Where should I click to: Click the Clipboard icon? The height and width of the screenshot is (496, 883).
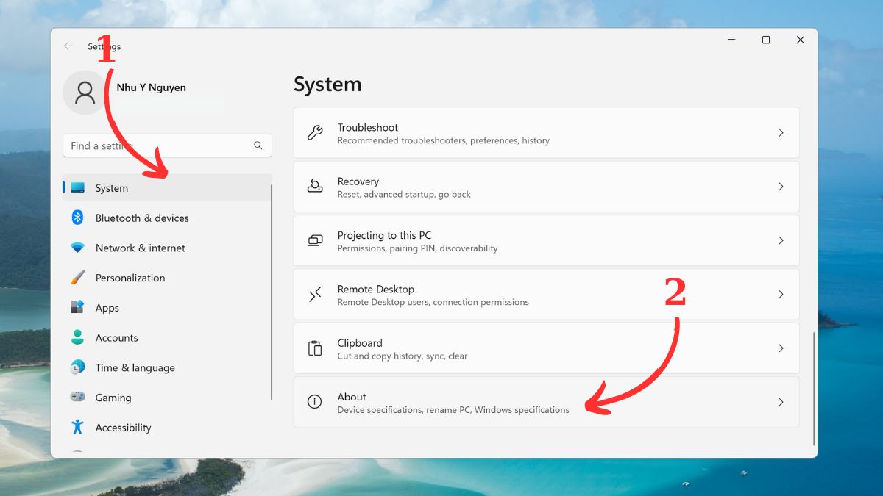pyautogui.click(x=315, y=348)
